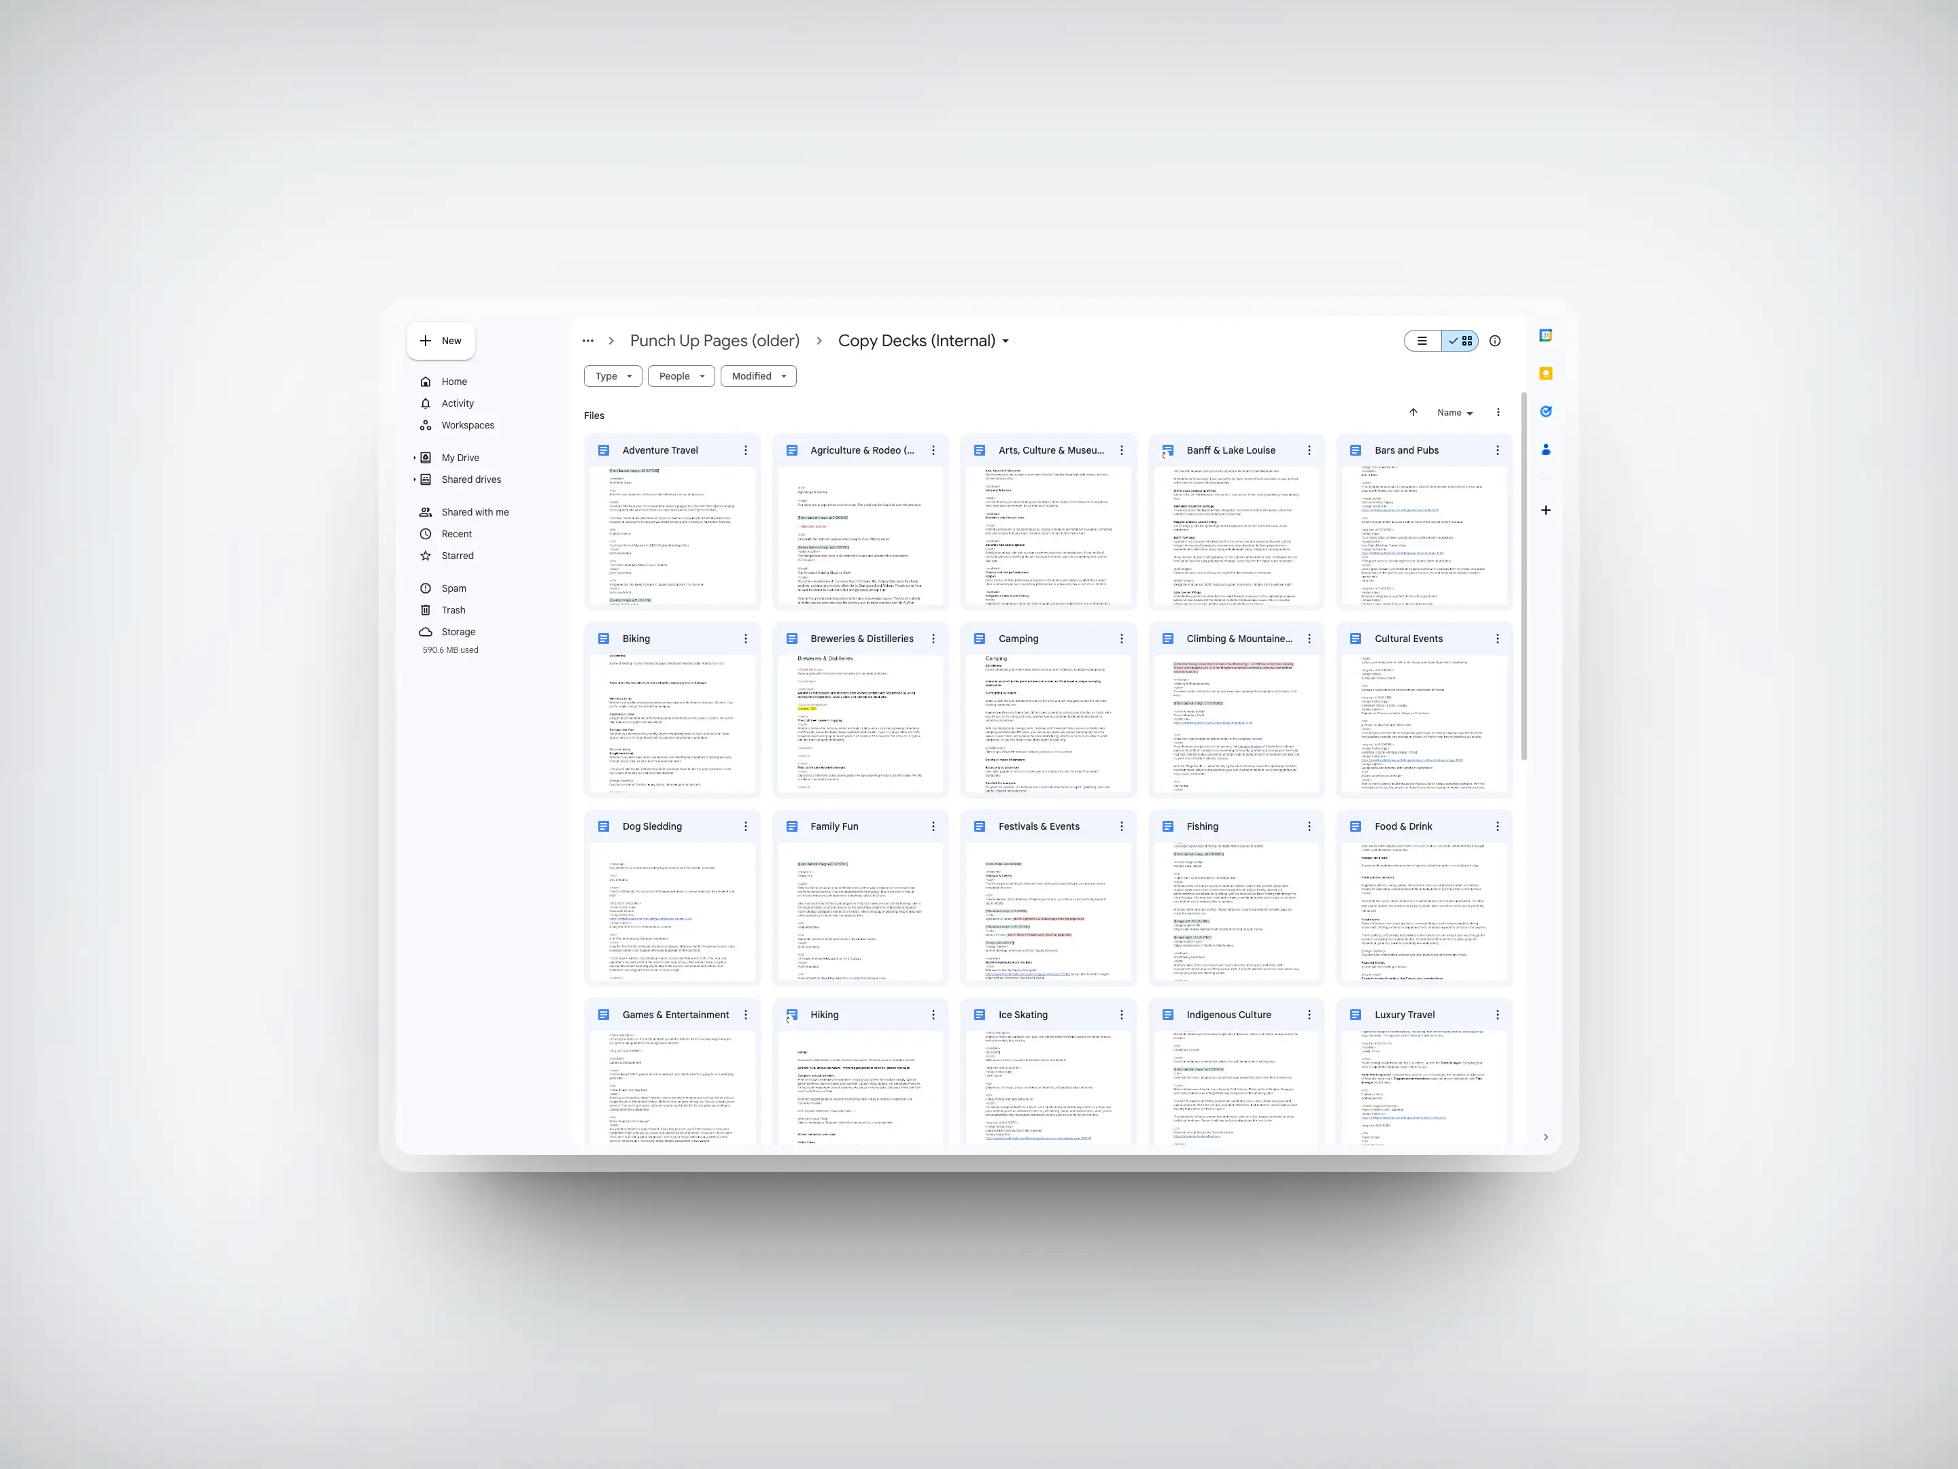
Task: Open the Starred section
Action: (x=457, y=556)
